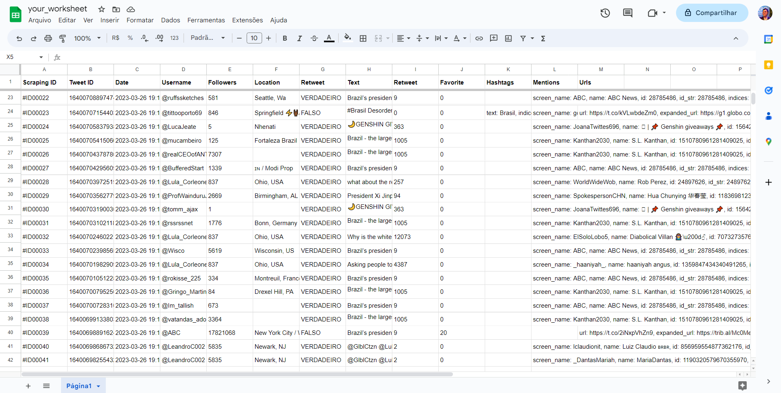Create a filter
The width and height of the screenshot is (781, 393).
523,38
